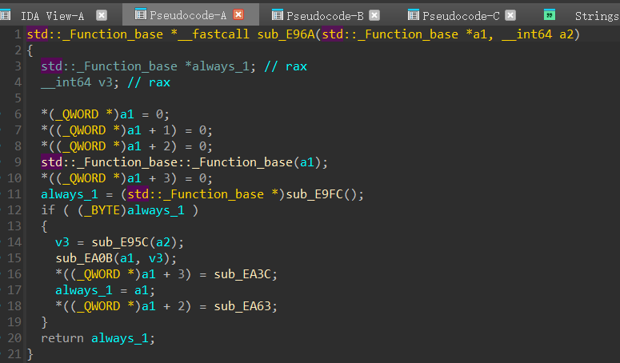Open the Strings tab
The height and width of the screenshot is (363, 620).
point(597,16)
